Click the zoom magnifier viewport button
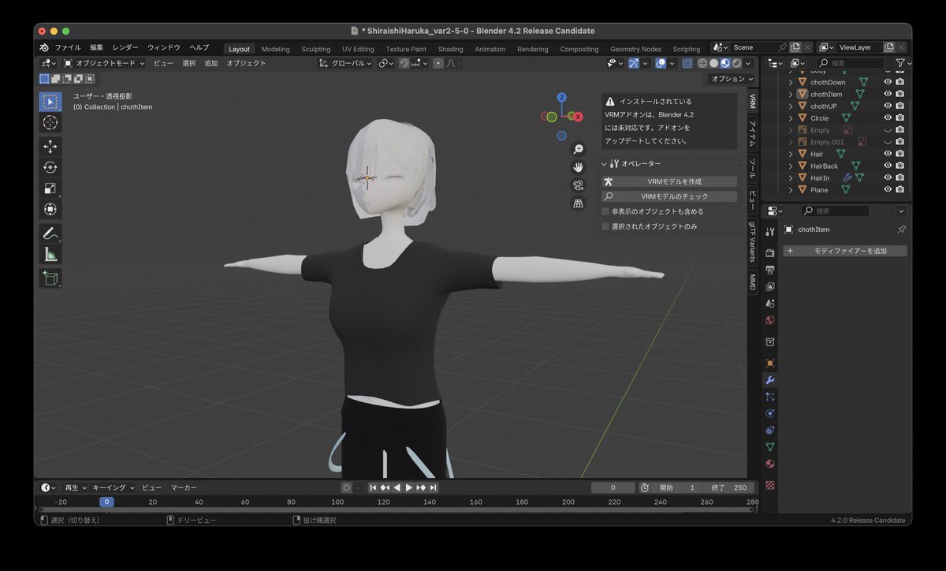 (578, 149)
